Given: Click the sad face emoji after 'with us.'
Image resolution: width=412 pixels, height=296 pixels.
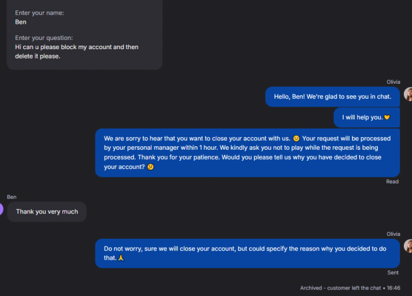Looking at the screenshot, I should [296, 139].
